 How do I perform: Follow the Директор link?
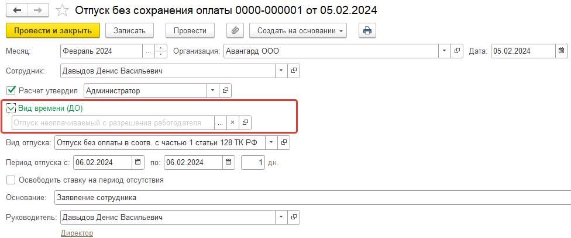[77, 233]
